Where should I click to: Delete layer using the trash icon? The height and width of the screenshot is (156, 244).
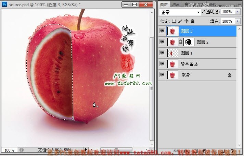coord(233,151)
